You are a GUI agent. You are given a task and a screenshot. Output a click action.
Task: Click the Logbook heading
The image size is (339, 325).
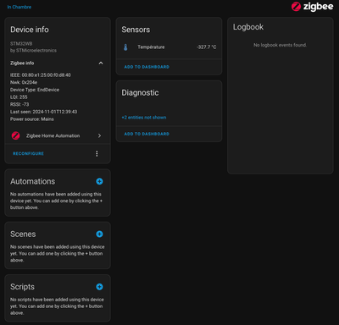[248, 27]
